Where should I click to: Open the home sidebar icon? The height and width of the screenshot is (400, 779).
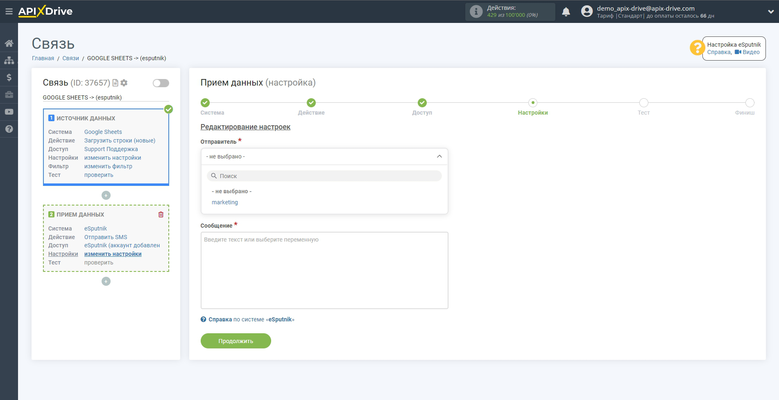coord(9,43)
